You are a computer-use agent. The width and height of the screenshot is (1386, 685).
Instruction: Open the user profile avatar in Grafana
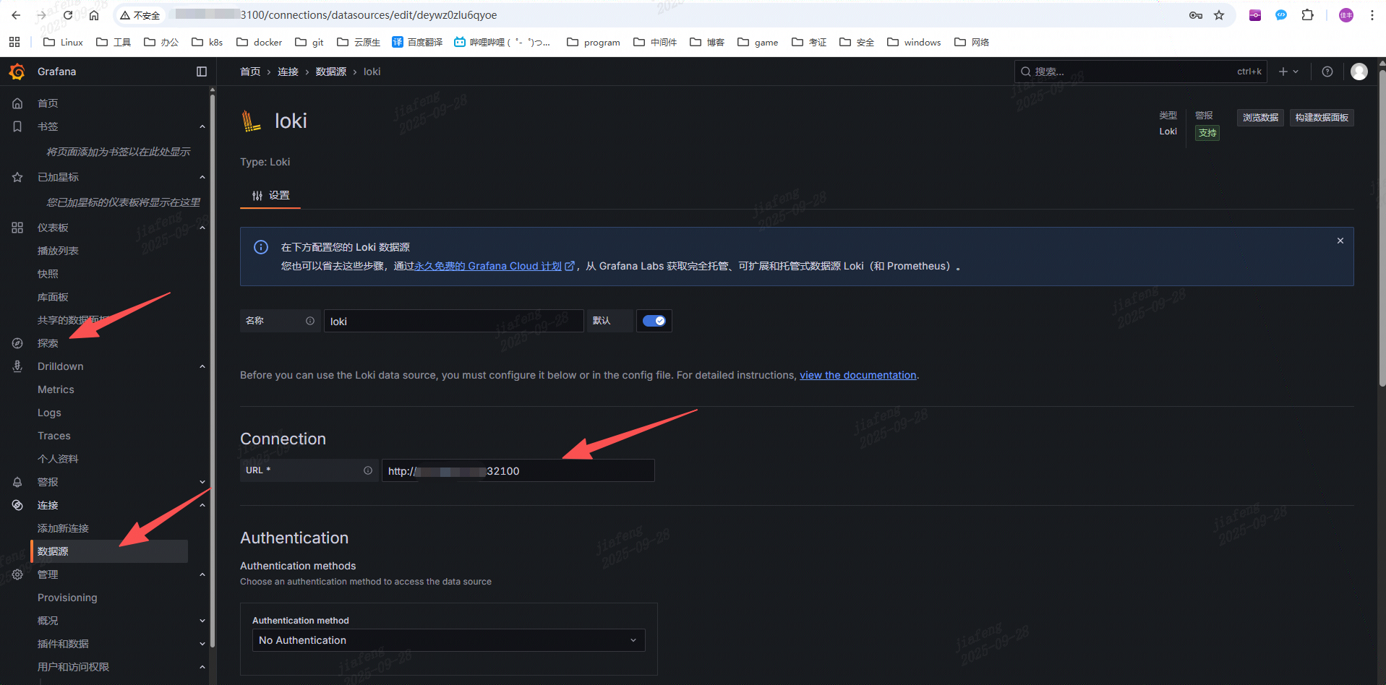[x=1359, y=72]
